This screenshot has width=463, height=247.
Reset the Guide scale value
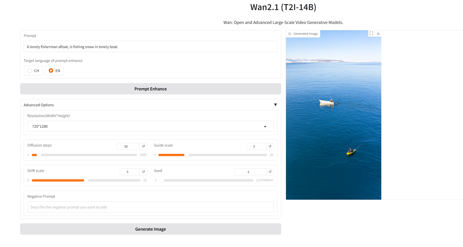270,146
